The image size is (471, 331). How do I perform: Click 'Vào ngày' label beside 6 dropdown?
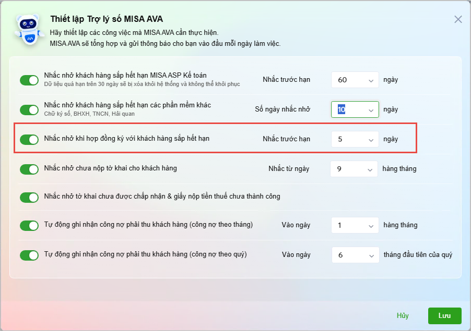click(x=296, y=255)
